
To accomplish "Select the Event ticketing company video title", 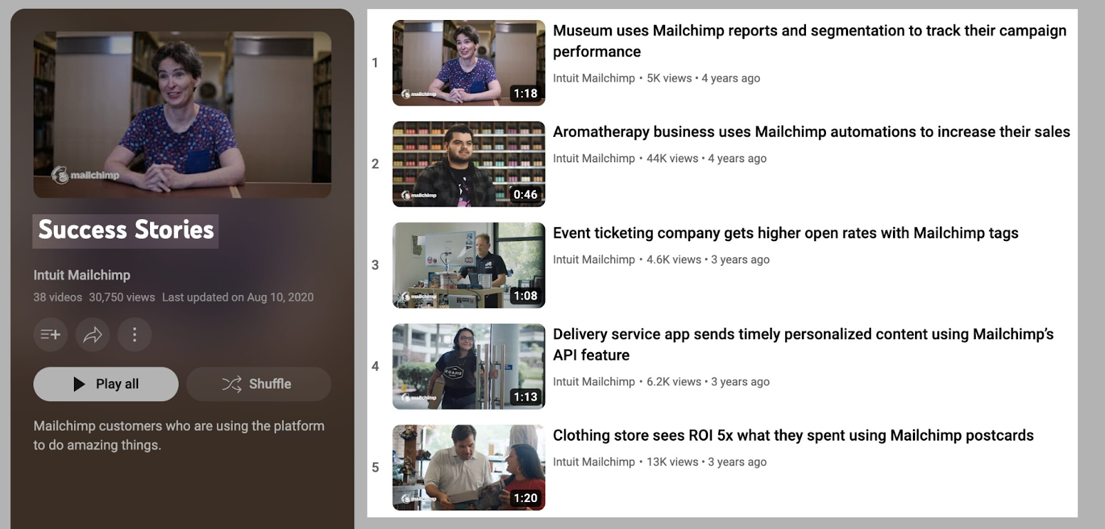I will point(785,233).
